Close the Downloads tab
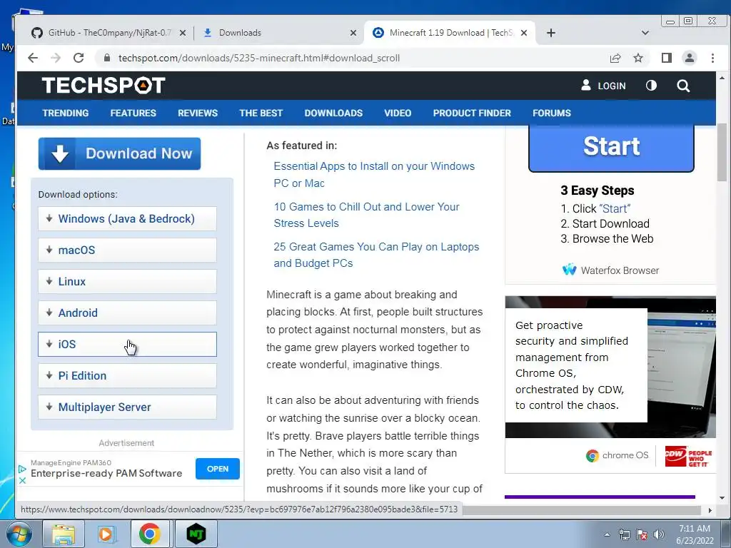The height and width of the screenshot is (548, 731). pos(353,33)
